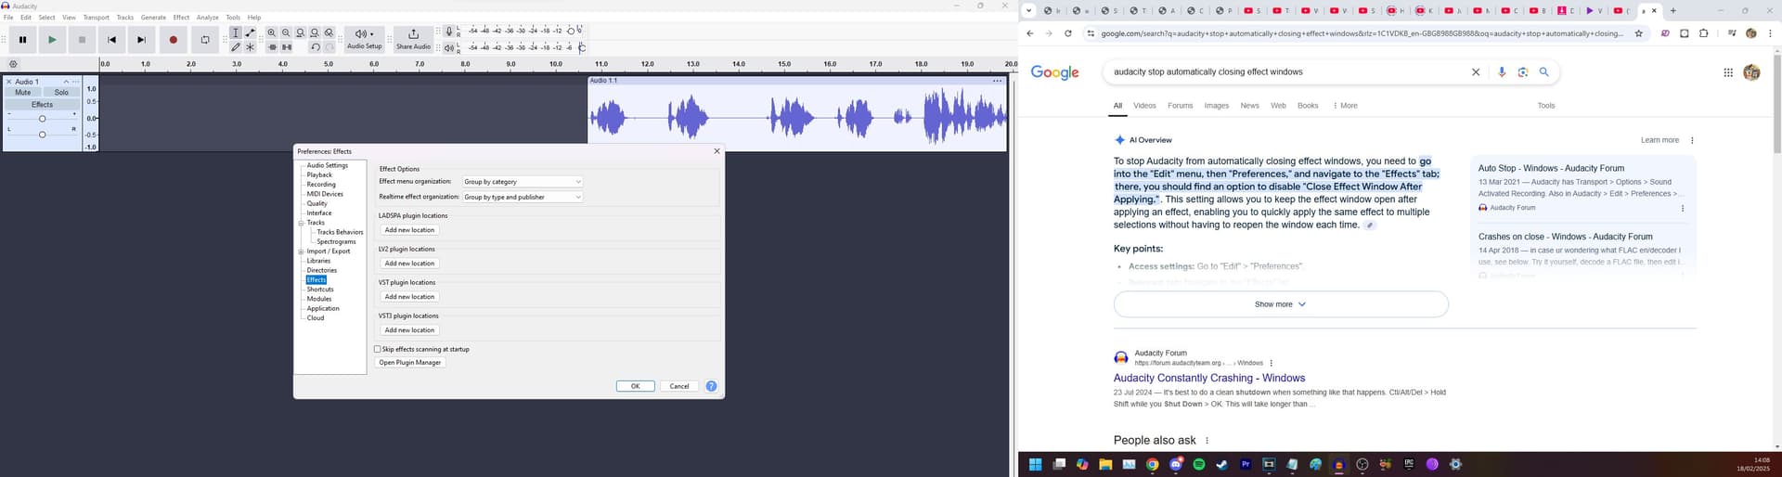Solo the Audio 1 track

61,93
